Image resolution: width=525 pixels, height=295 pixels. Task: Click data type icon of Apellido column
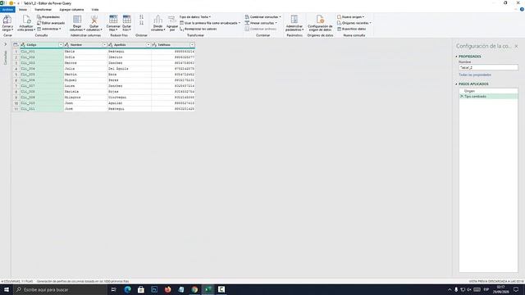111,45
